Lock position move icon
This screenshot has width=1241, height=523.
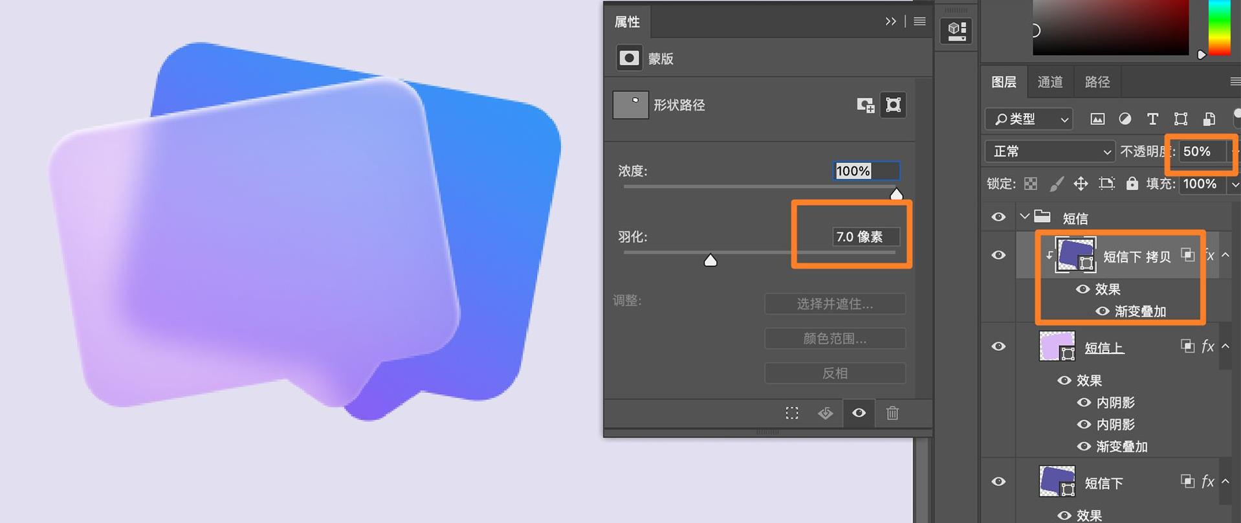click(x=1081, y=184)
